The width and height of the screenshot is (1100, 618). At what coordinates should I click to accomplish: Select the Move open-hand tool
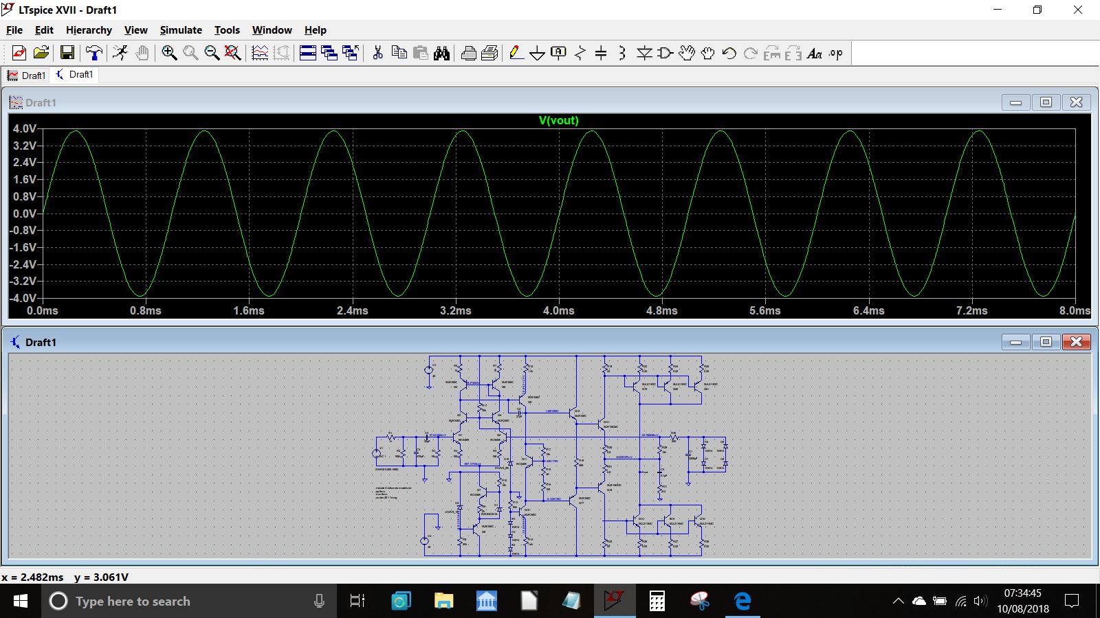click(686, 53)
